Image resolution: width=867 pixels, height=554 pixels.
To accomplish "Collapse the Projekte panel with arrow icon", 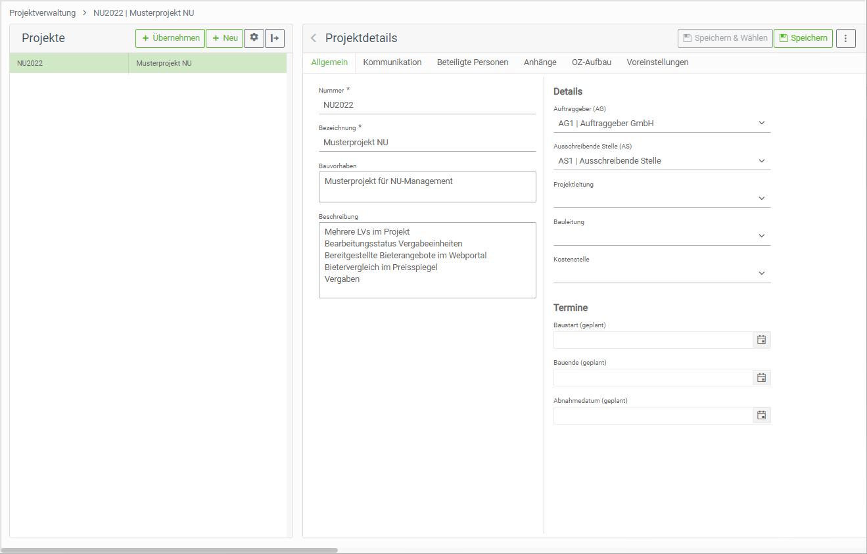I will (x=275, y=38).
